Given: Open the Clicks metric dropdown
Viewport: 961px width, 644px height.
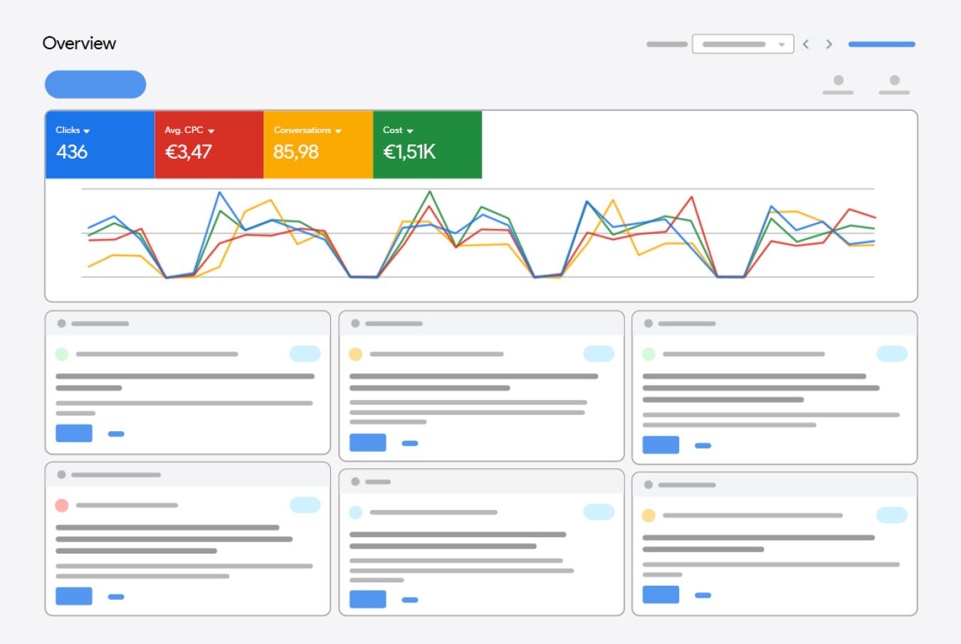Looking at the screenshot, I should coord(87,130).
